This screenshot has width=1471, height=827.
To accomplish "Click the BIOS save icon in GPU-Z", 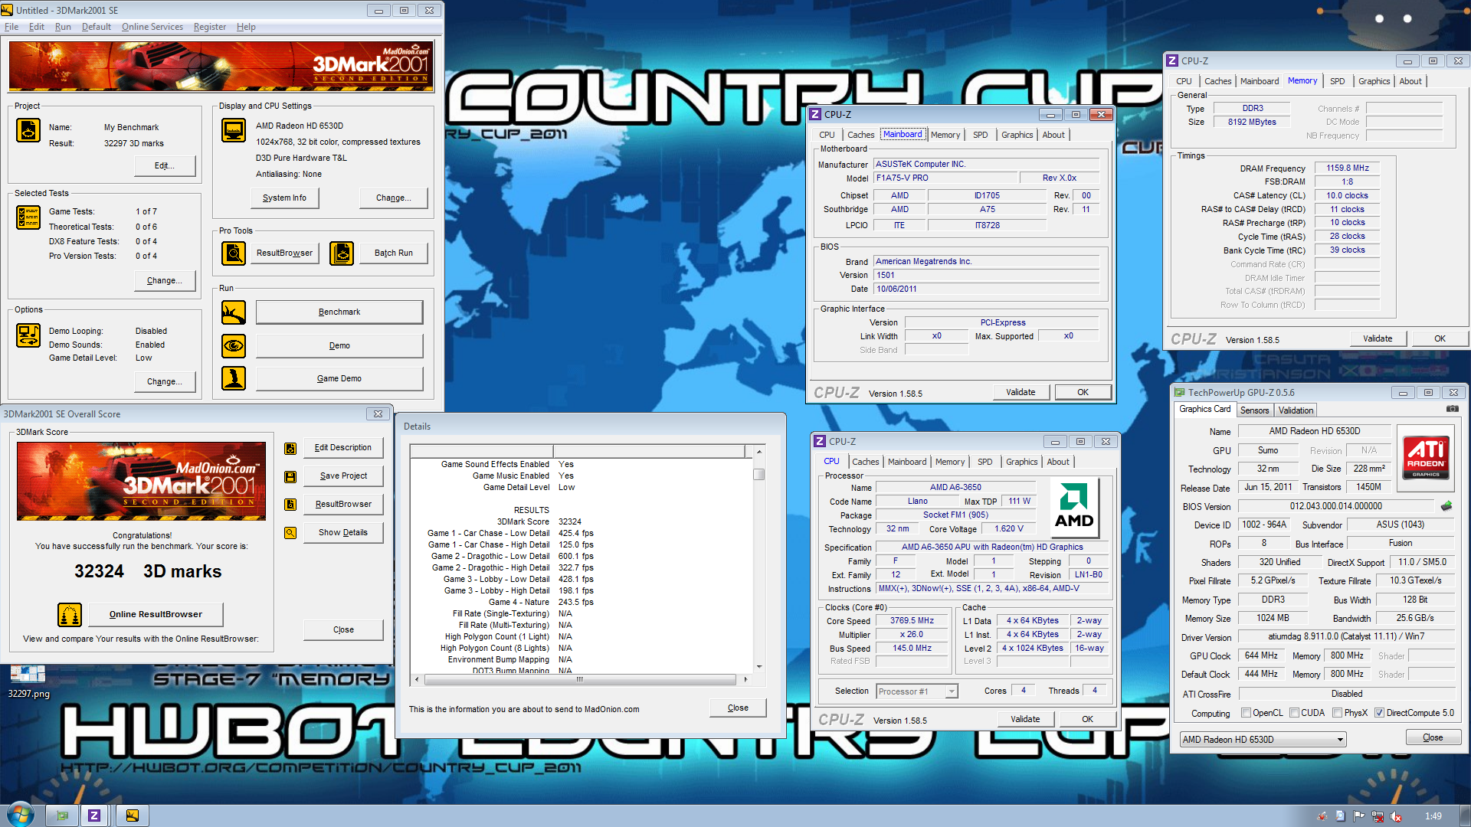I will coord(1446,506).
